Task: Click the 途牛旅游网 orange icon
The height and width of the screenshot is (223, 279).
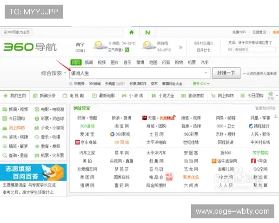Action: point(214,161)
